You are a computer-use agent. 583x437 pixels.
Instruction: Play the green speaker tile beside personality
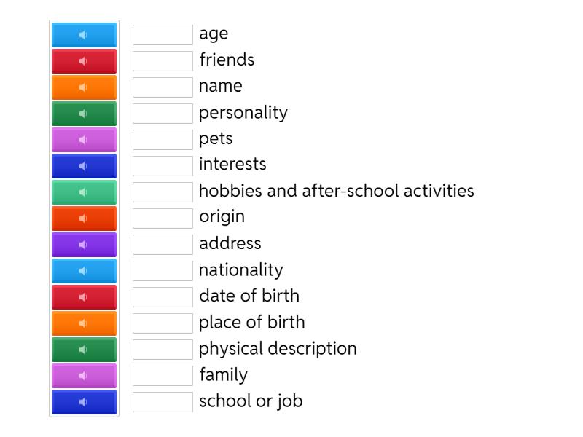84,114
